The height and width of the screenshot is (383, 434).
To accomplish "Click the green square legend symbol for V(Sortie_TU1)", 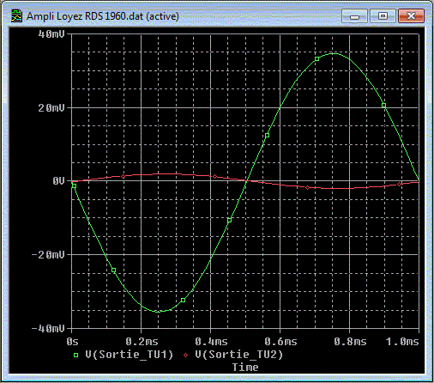I will pyautogui.click(x=75, y=355).
